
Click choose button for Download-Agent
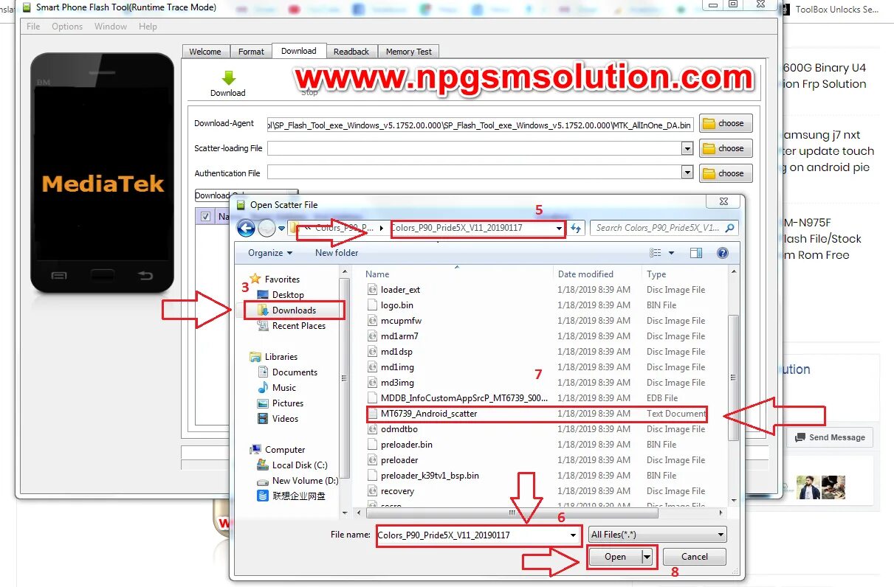click(x=726, y=123)
